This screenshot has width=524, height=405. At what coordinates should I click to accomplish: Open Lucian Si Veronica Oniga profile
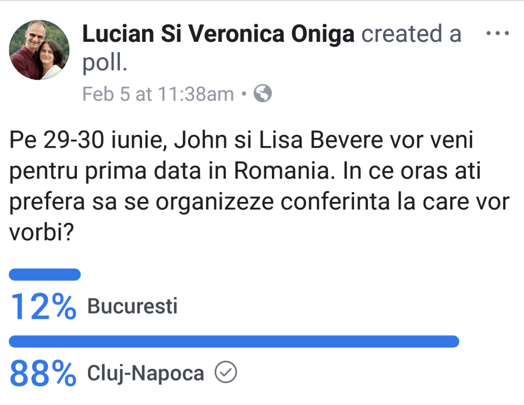[x=218, y=34]
